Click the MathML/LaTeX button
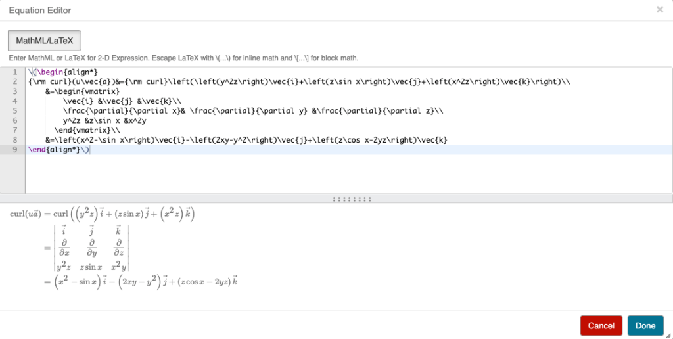 pos(44,41)
